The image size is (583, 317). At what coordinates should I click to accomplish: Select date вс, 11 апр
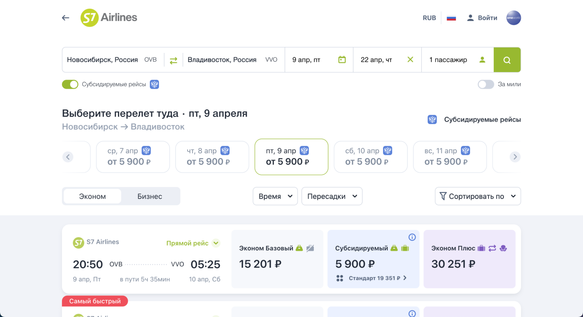pos(450,157)
